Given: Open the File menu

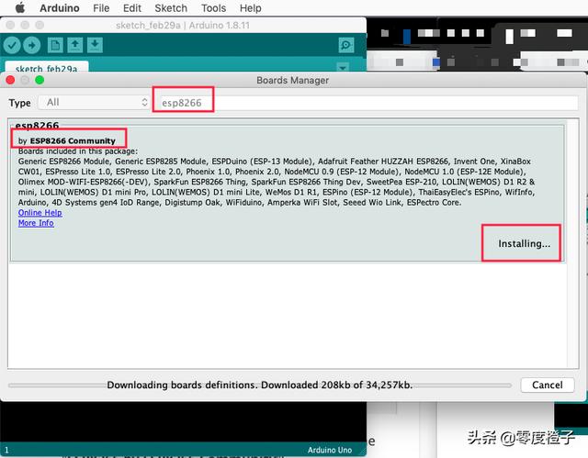Looking at the screenshot, I should pos(101,8).
